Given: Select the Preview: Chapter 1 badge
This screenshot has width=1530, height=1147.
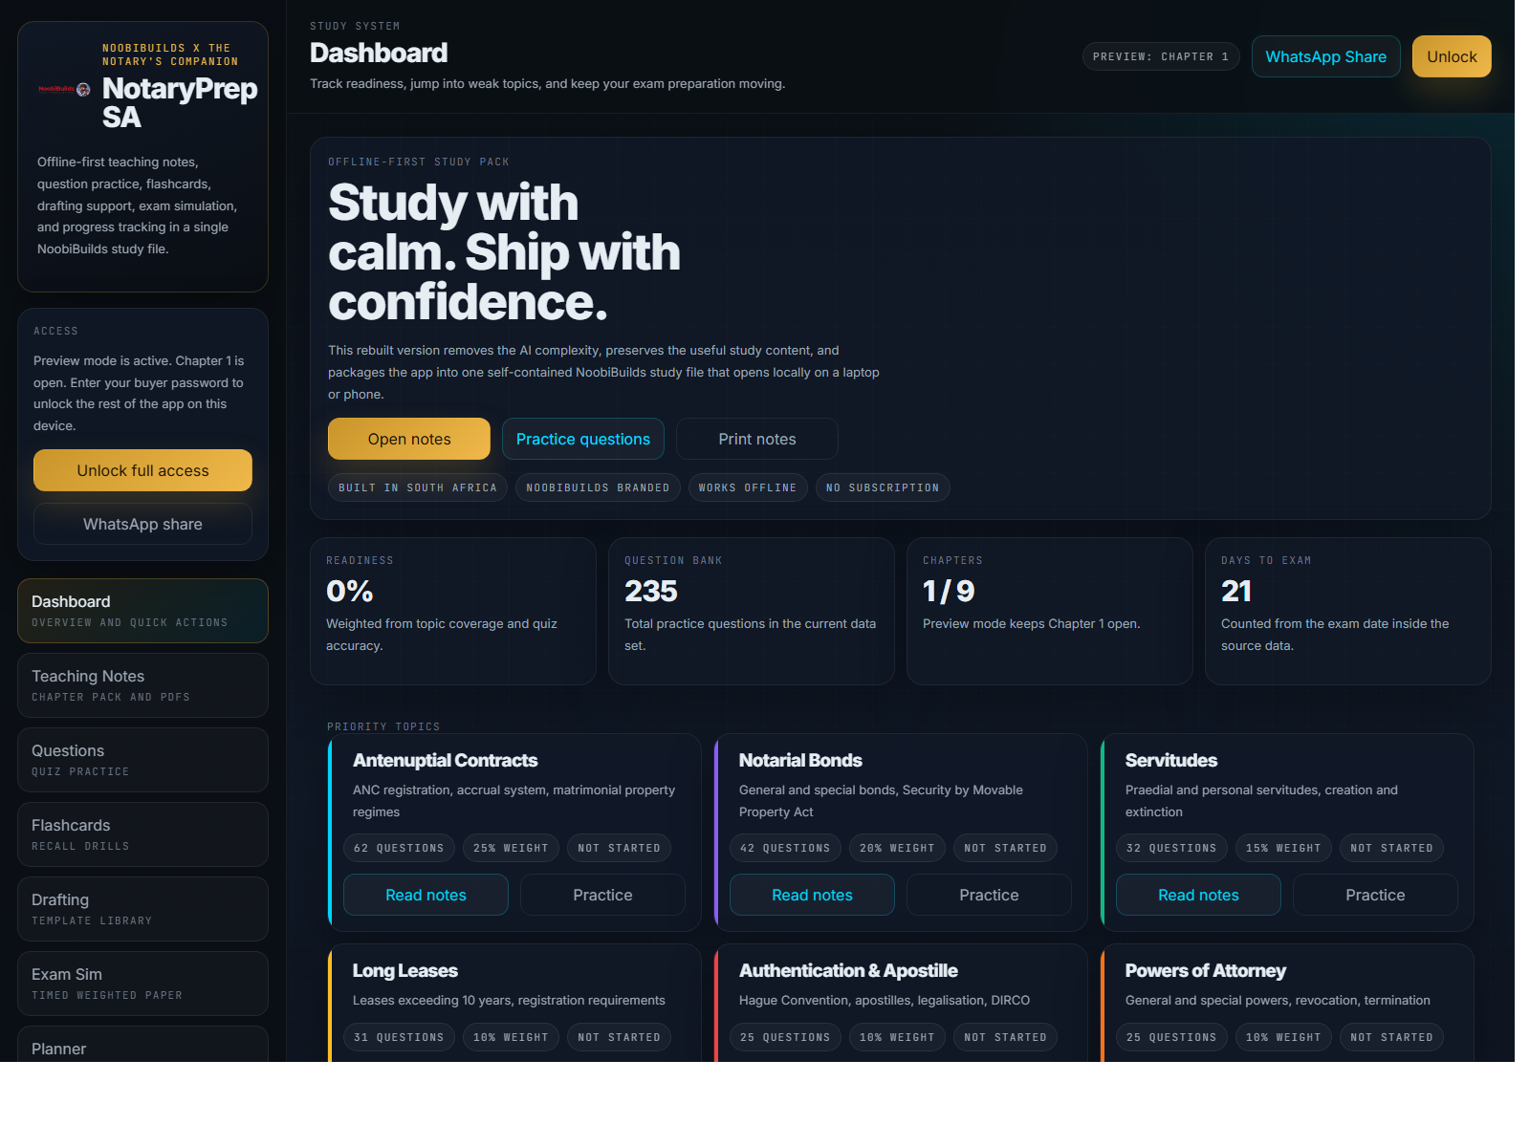Looking at the screenshot, I should click(1161, 56).
